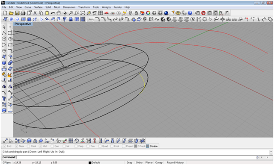Click the Print icon
The height and width of the screenshot is (165, 274).
point(23,13)
